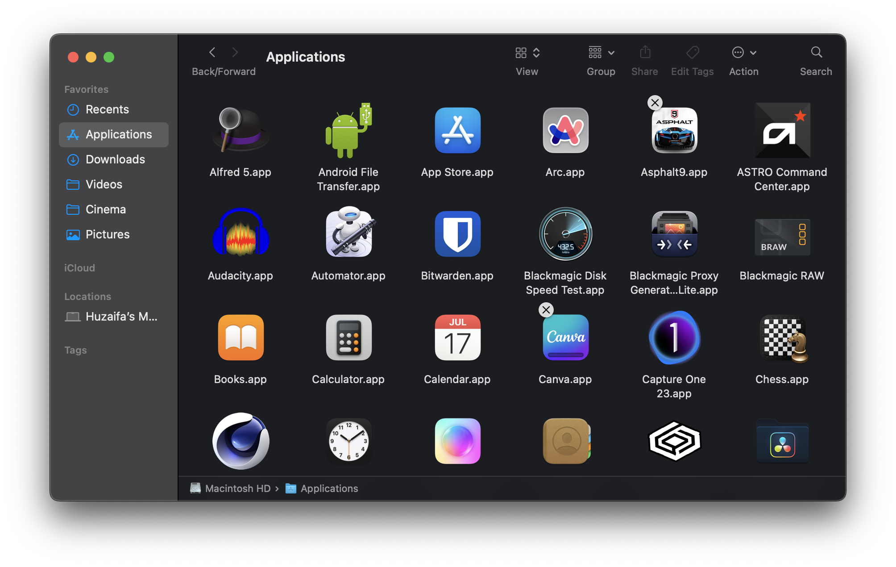Click Macintosh HD in path bar
896x567 pixels.
click(237, 488)
